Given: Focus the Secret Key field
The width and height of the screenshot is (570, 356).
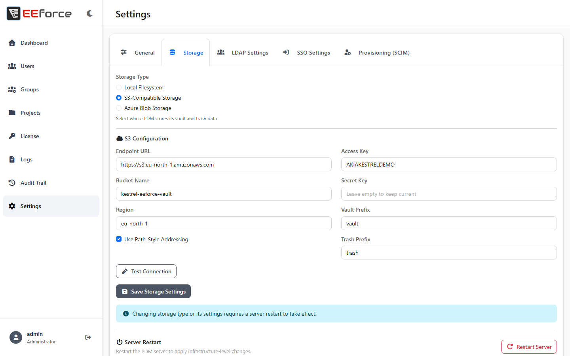Looking at the screenshot, I should pyautogui.click(x=449, y=194).
